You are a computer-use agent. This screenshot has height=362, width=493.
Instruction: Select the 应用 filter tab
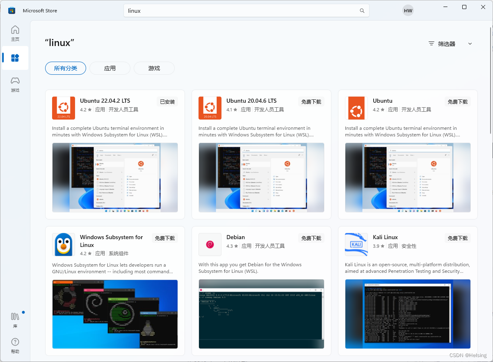point(110,68)
